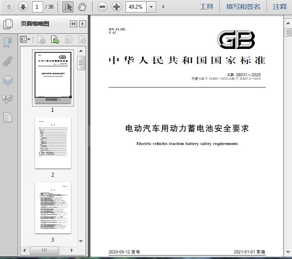
Task: Expand thumbnail panel options menu
Action: [x=26, y=40]
